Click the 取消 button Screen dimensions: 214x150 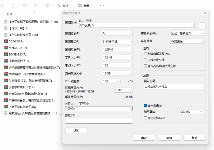[x=169, y=138]
